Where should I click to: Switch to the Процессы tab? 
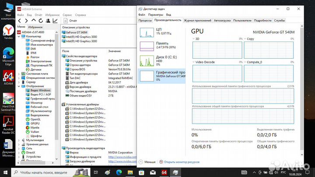(x=145, y=21)
